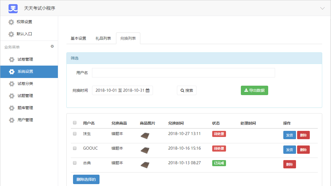Image resolution: width=331 pixels, height=186 pixels.
Task: Toggle the select-all checkbox in table header
Action: click(75, 123)
